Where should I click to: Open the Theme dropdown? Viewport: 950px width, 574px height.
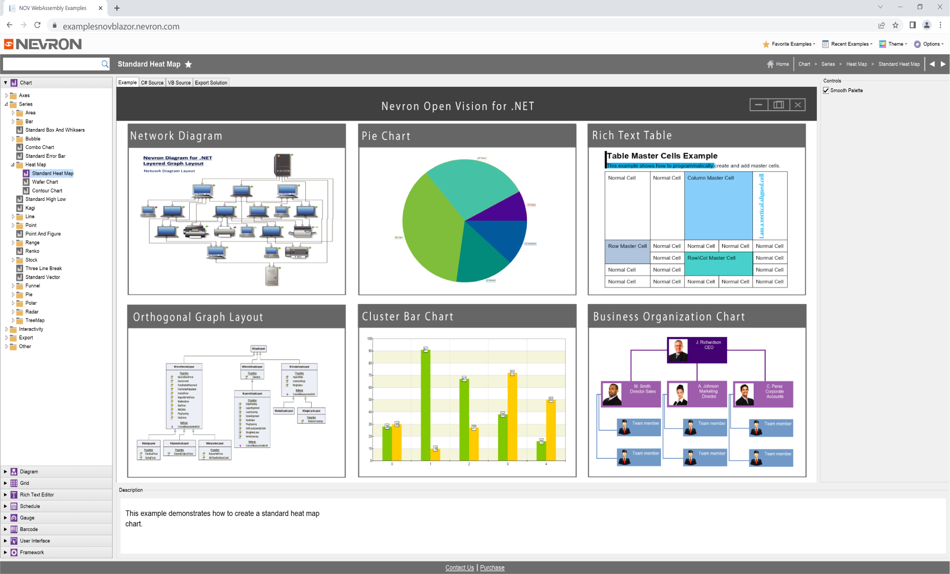tap(893, 44)
